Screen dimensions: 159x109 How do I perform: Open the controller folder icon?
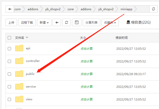click(x=19, y=61)
